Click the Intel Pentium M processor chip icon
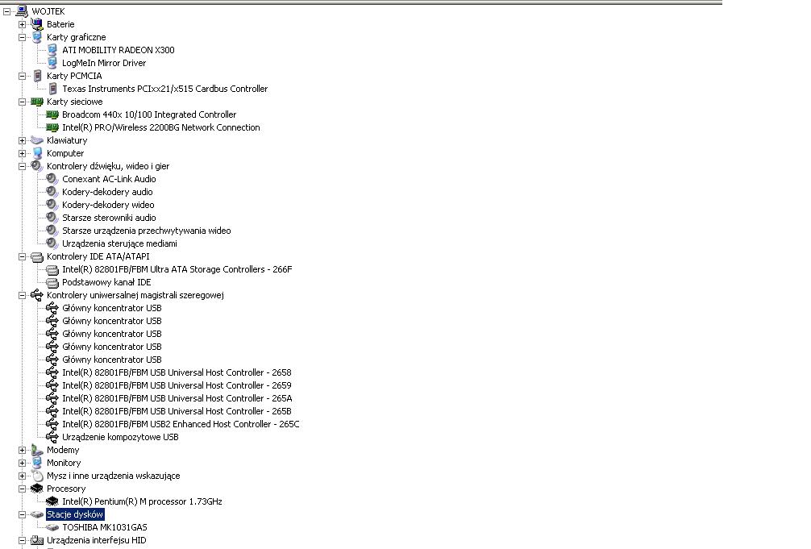This screenshot has height=549, width=811. point(52,501)
